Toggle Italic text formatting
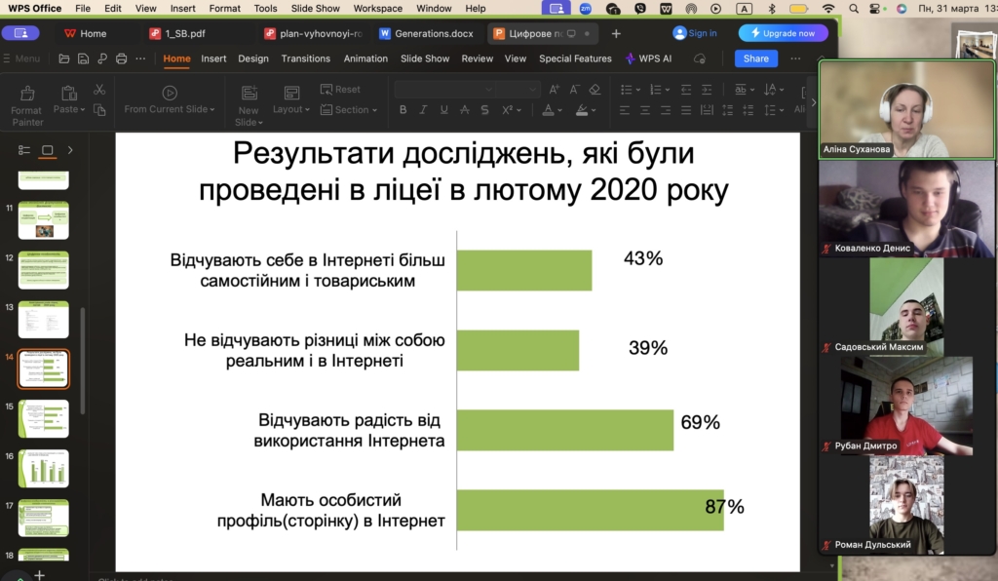Viewport: 998px width, 581px height. 422,110
